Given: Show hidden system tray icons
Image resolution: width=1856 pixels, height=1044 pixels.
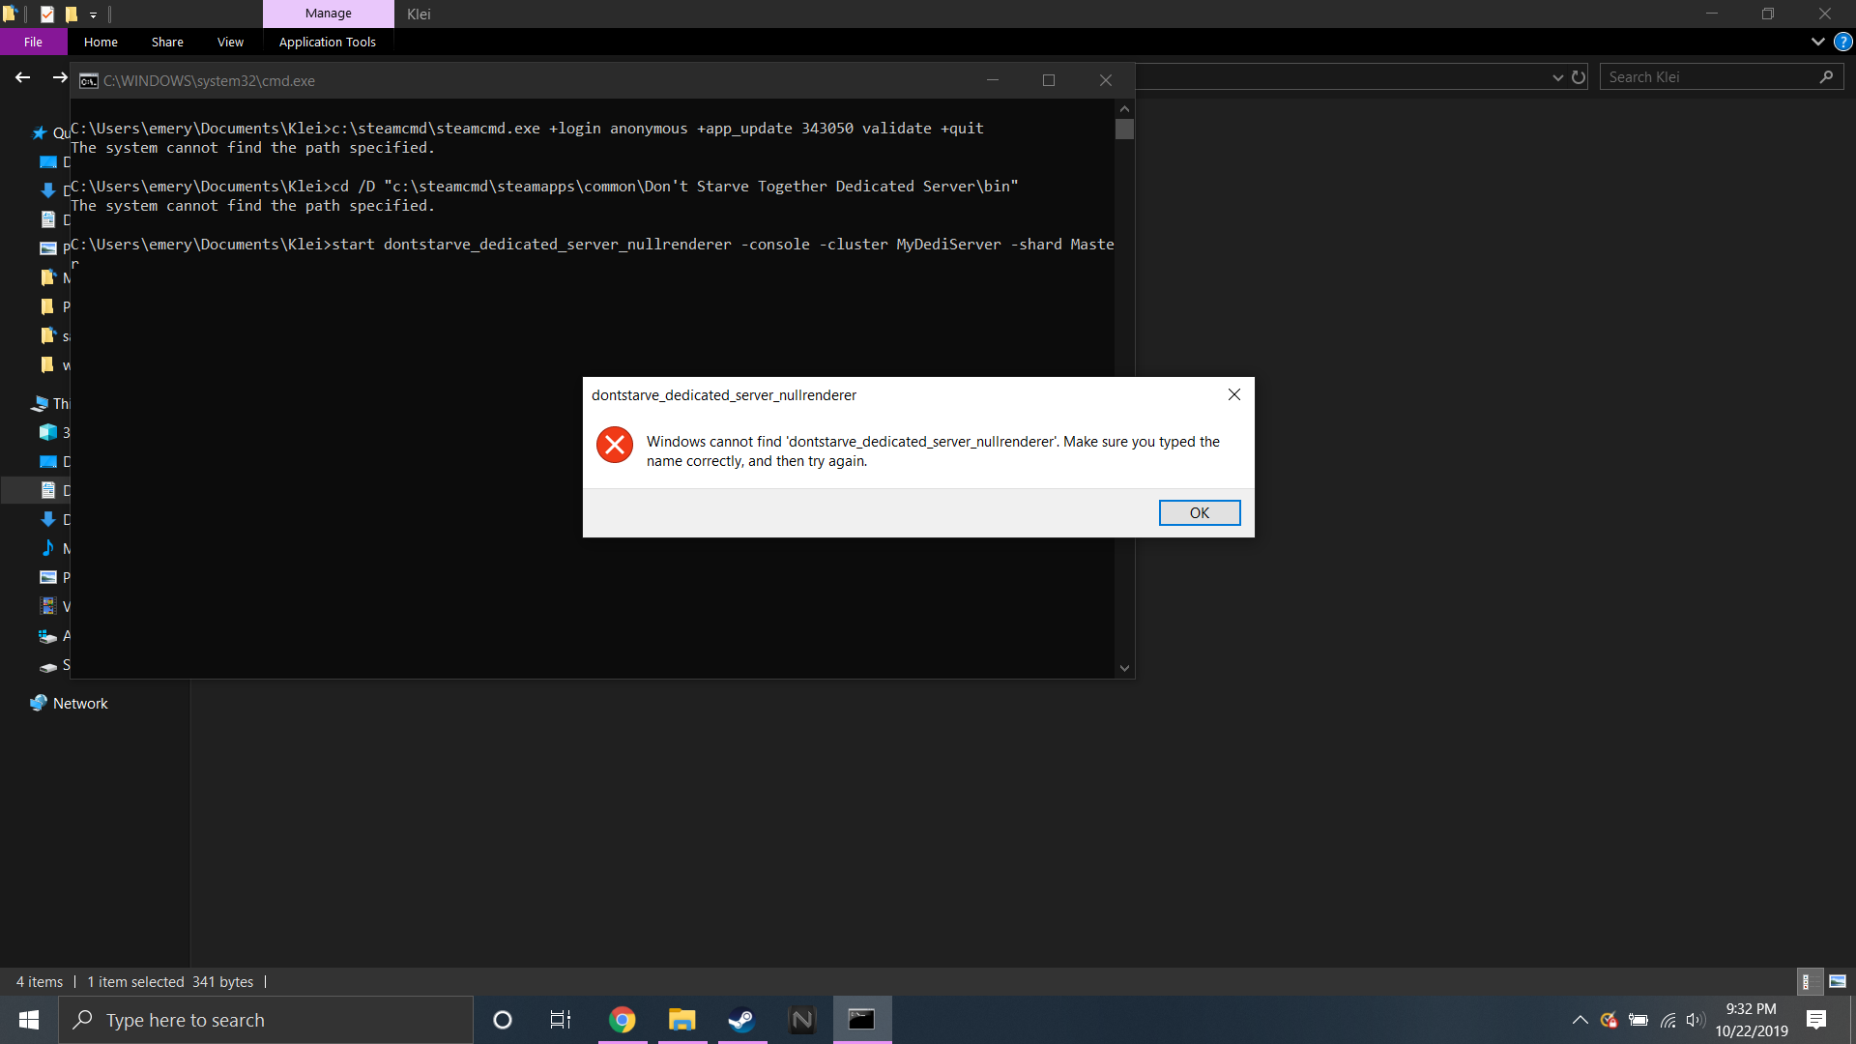Looking at the screenshot, I should (1580, 1020).
